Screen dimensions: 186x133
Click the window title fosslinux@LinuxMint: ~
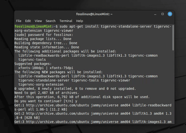[x=94, y=14]
